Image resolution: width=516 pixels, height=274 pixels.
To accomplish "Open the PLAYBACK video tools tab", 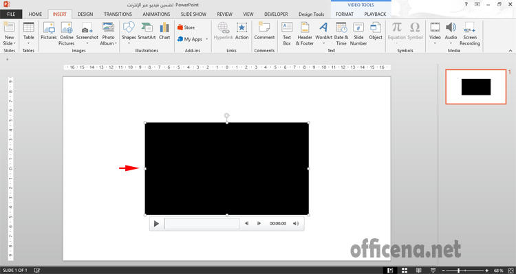I will tap(375, 14).
